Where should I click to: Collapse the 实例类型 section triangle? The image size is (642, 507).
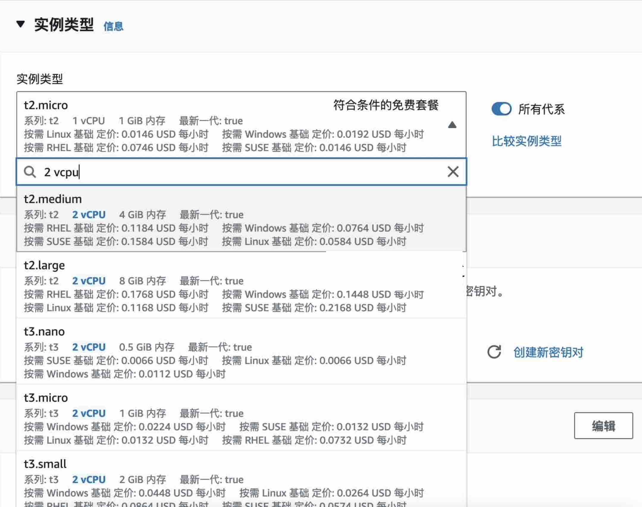click(21, 24)
